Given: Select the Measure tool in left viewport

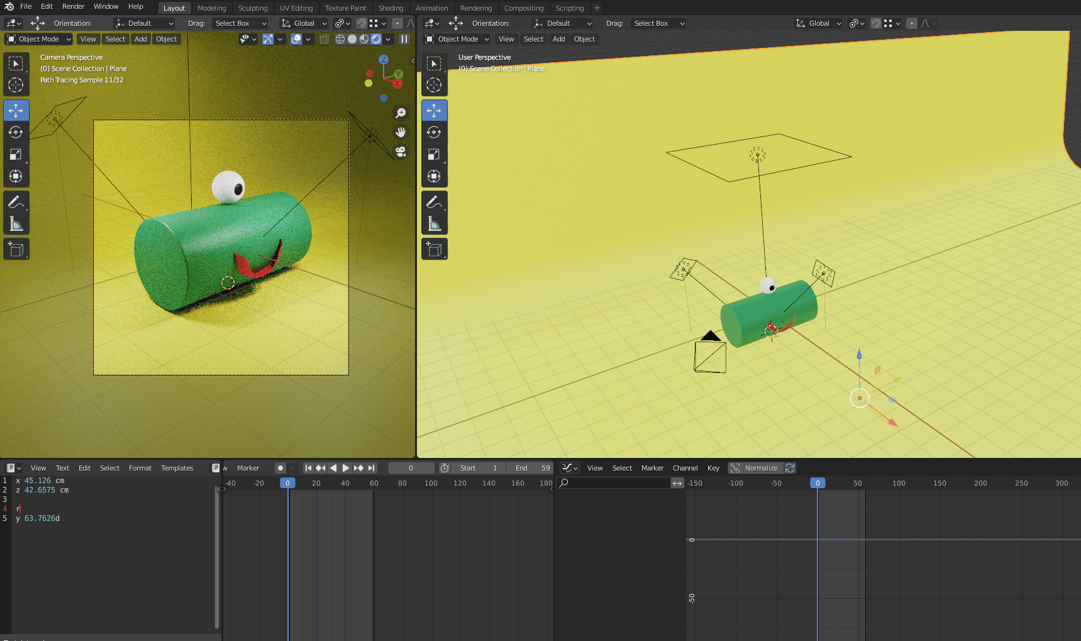Looking at the screenshot, I should [16, 224].
